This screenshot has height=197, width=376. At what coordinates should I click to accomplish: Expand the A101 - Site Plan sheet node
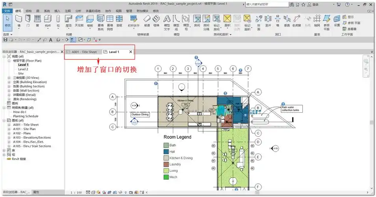(9, 129)
